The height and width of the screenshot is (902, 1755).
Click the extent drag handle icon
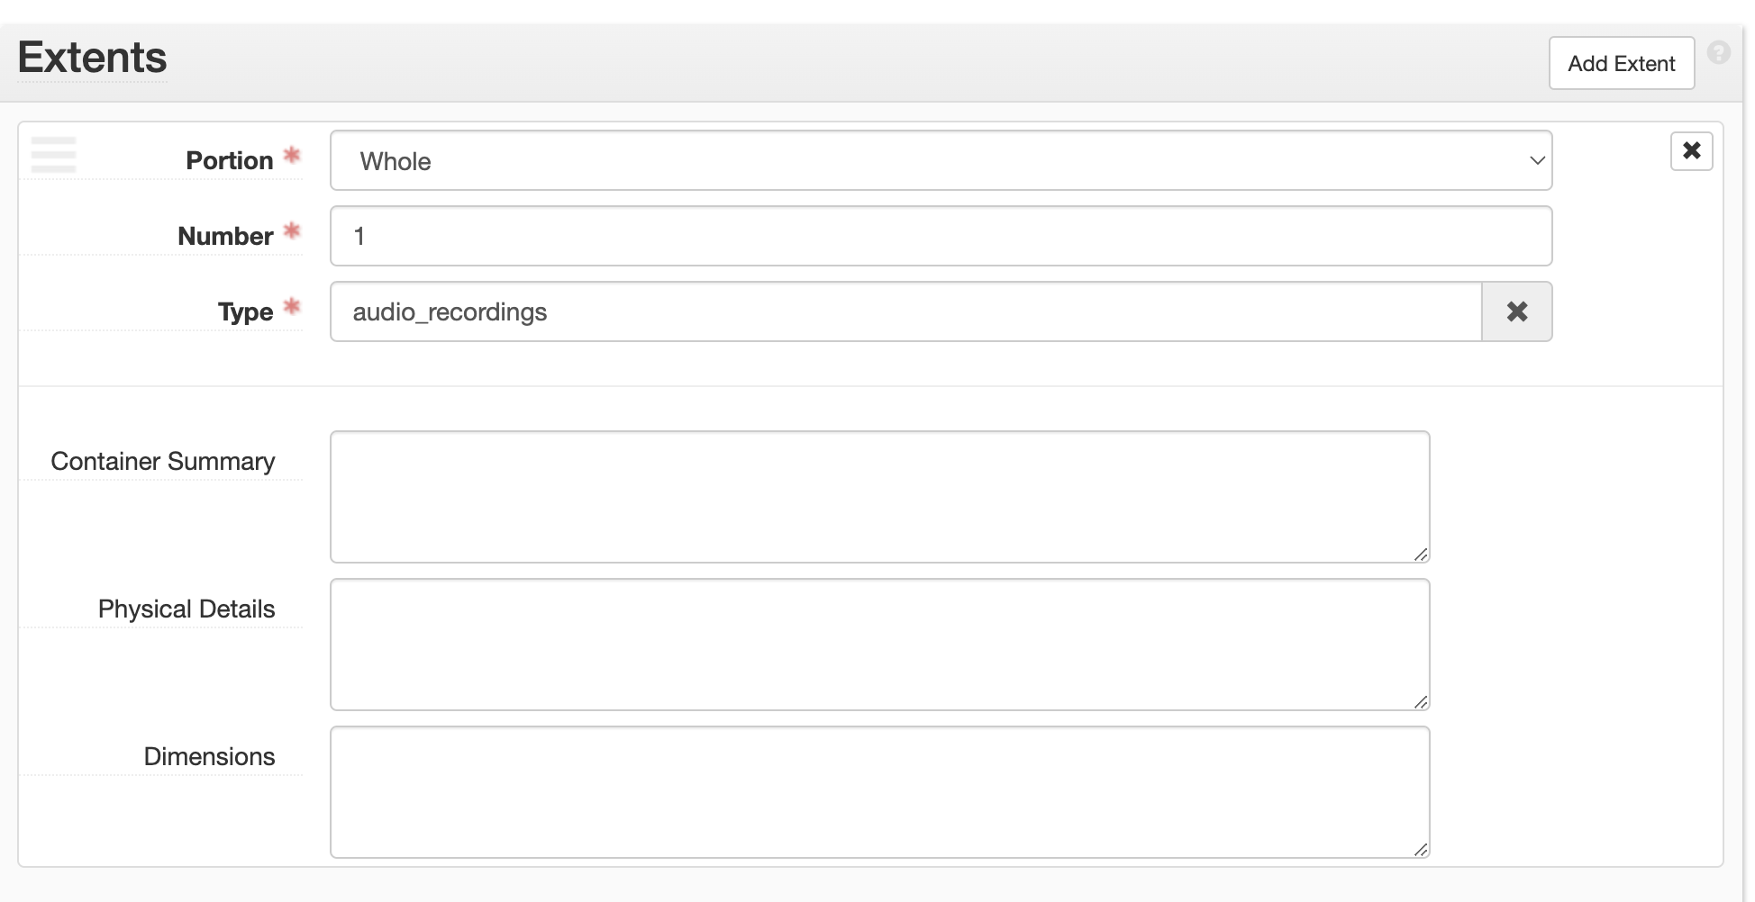pos(53,155)
